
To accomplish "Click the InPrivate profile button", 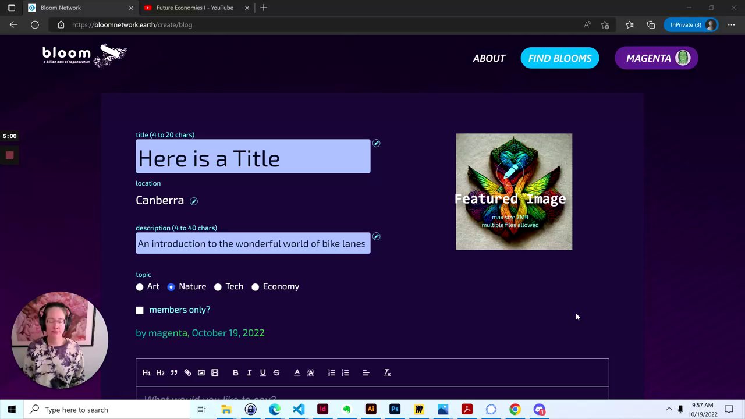I will click(691, 24).
